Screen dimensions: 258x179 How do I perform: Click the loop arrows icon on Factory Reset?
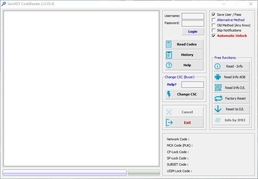[x=218, y=98]
